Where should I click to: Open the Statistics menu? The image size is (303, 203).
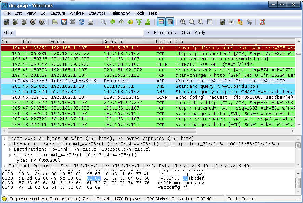tap(97, 13)
